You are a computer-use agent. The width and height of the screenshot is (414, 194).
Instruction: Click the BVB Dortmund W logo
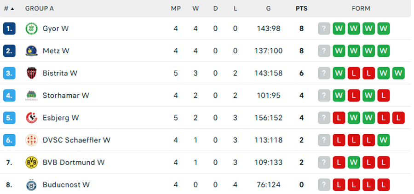pyautogui.click(x=31, y=162)
